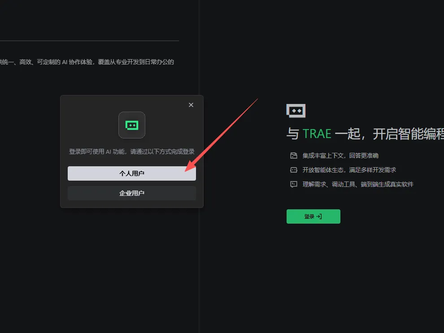Choose 个人用户 login option
The height and width of the screenshot is (333, 444).
(x=132, y=173)
